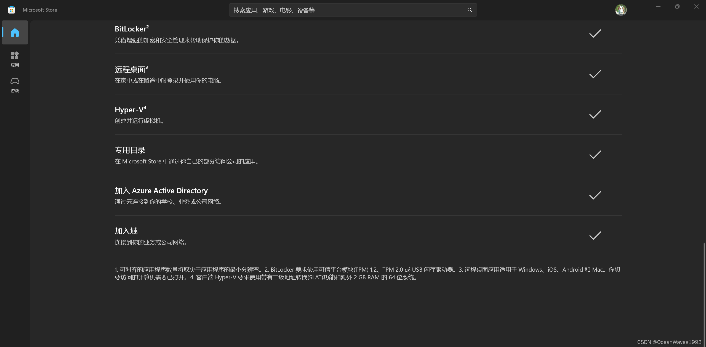Click the vertical scrollbar thumb
Image resolution: width=706 pixels, height=347 pixels.
pyautogui.click(x=704, y=294)
